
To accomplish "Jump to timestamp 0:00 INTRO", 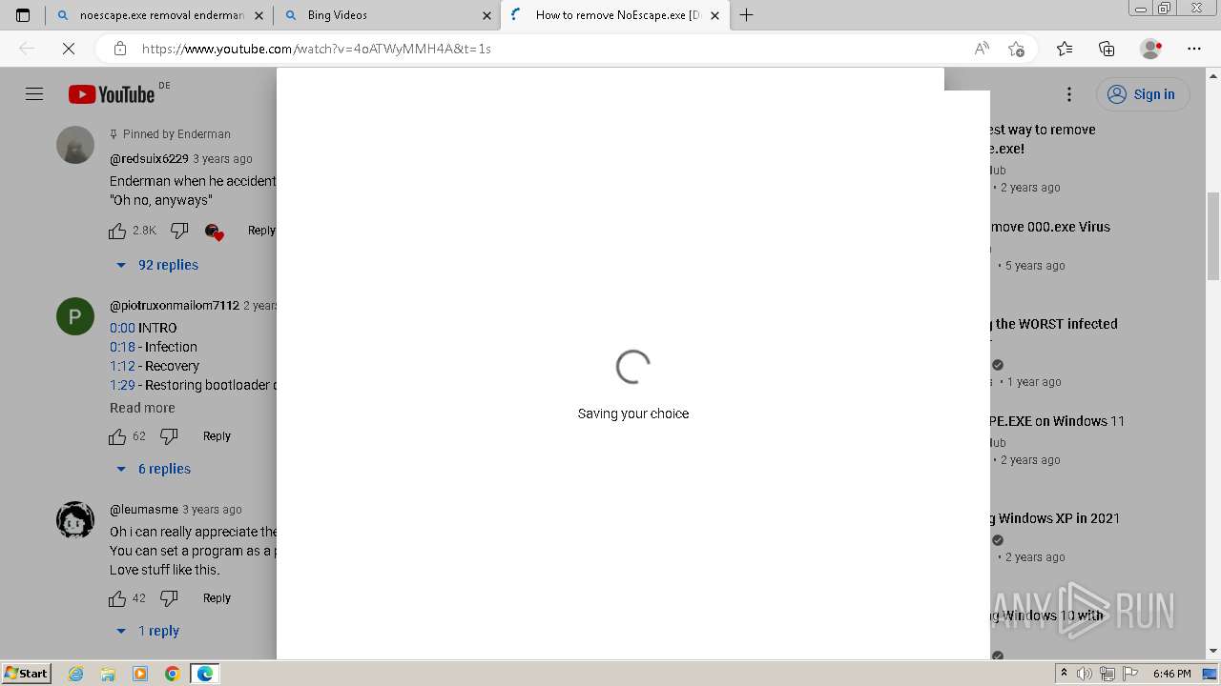I will (122, 328).
